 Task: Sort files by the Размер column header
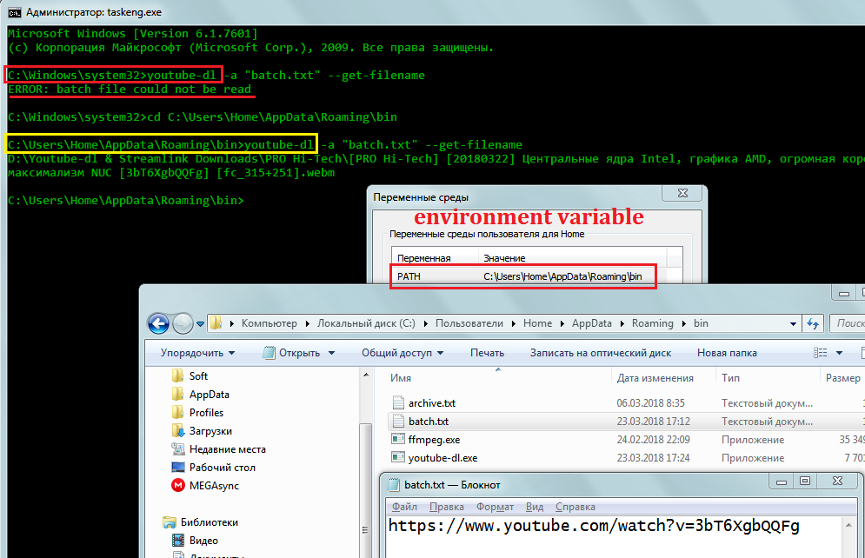842,378
